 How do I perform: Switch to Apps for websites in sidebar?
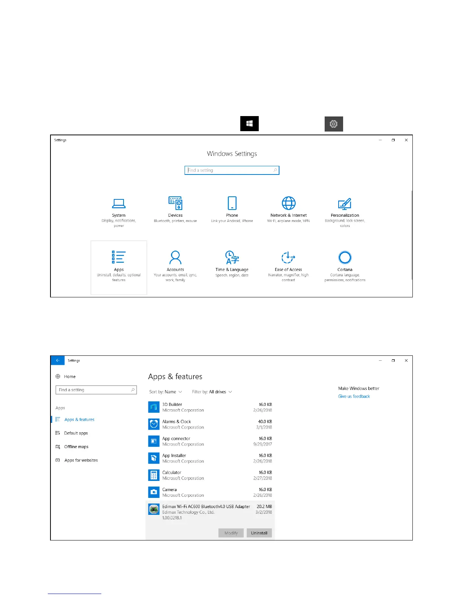(x=77, y=460)
